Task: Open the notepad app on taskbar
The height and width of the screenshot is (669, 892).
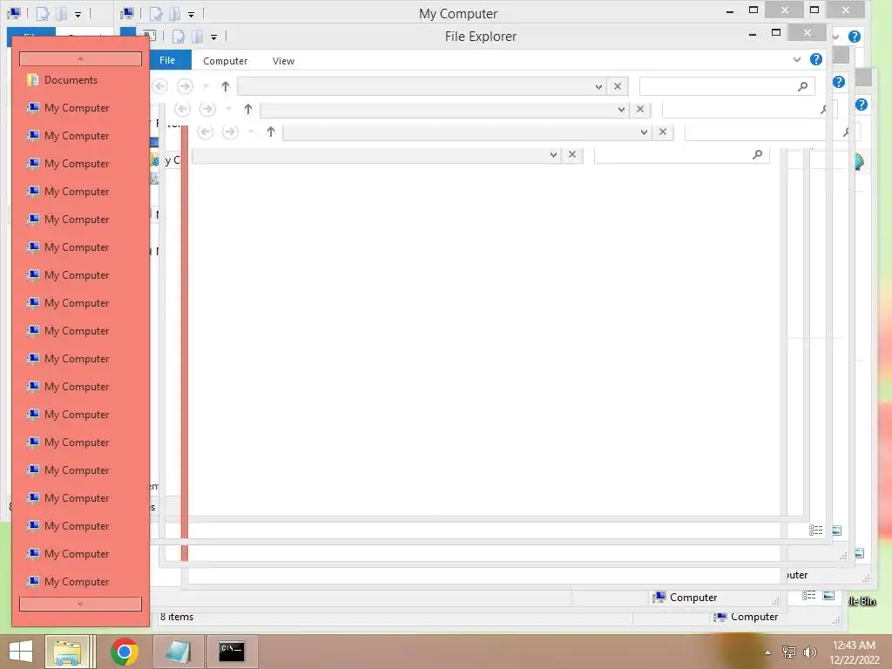Action: pos(178,652)
